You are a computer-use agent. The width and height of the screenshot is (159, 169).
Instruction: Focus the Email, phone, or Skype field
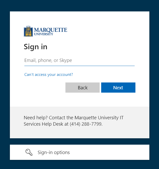79,60
